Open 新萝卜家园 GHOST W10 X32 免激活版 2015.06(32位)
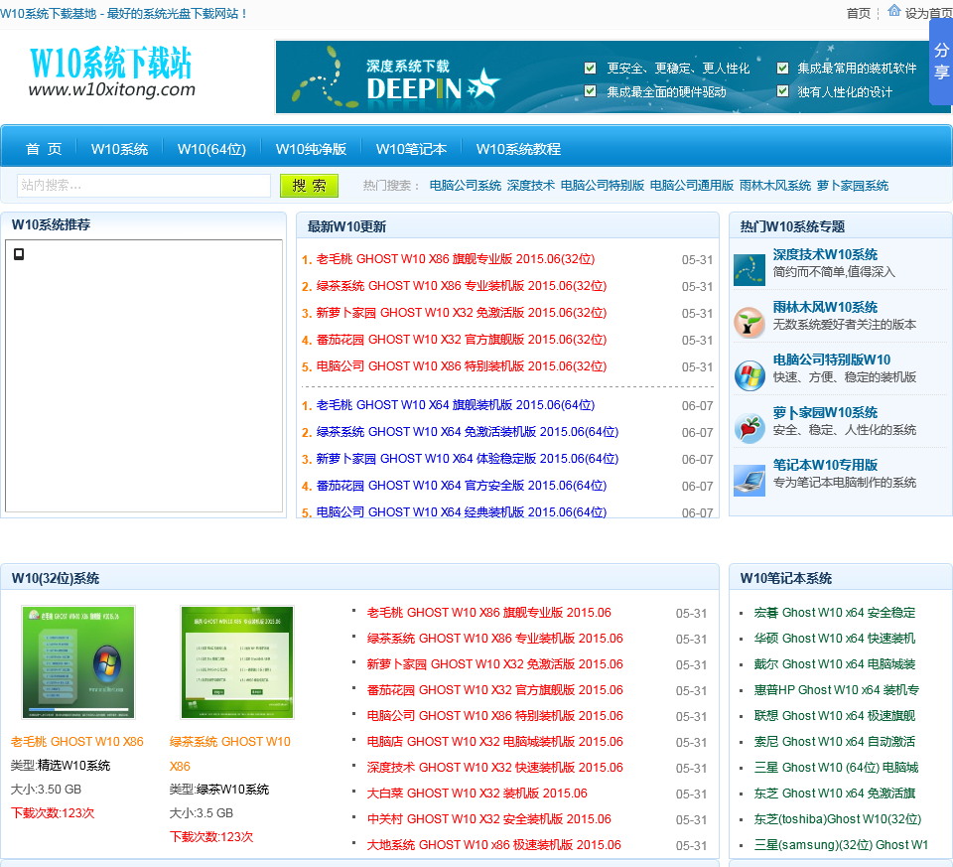This screenshot has height=867, width=953. coord(462,313)
